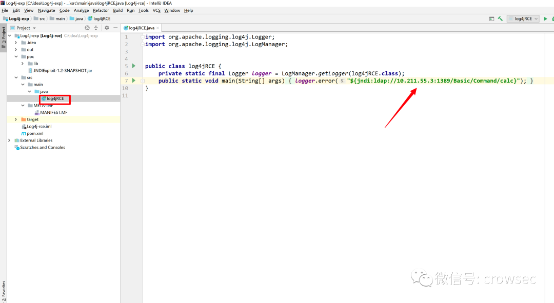The height and width of the screenshot is (303, 554).
Task: Toggle the 2: Favorites side tool window
Action: coord(4,291)
